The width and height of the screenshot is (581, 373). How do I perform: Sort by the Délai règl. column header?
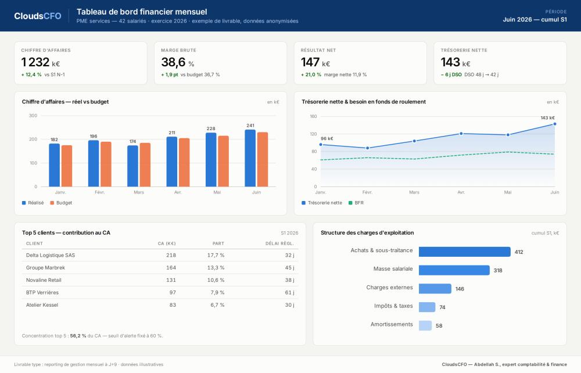click(280, 243)
